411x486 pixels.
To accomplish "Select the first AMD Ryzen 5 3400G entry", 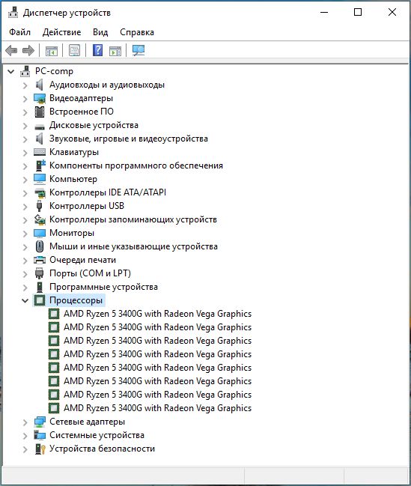I will click(x=158, y=314).
